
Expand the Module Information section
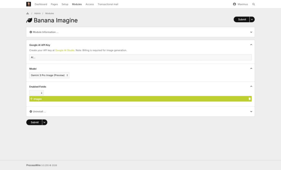pos(251,32)
